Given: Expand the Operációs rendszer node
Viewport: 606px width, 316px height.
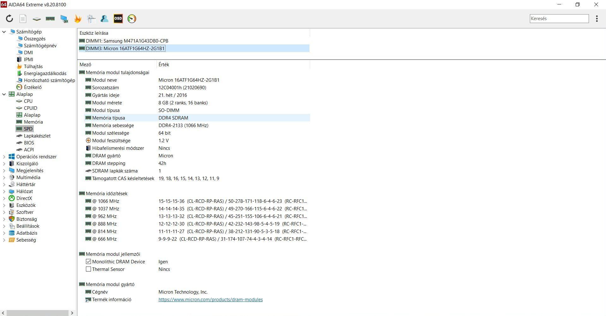Looking at the screenshot, I should click(4, 157).
